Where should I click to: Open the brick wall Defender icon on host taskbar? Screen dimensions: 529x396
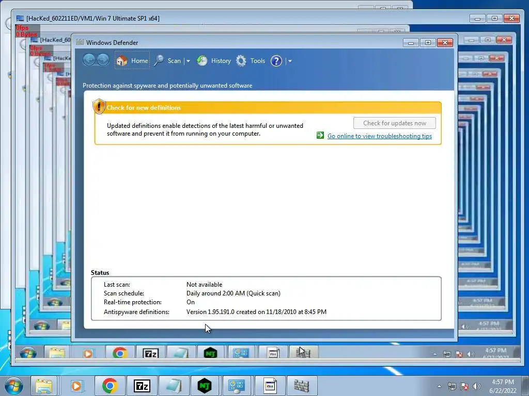(x=301, y=386)
